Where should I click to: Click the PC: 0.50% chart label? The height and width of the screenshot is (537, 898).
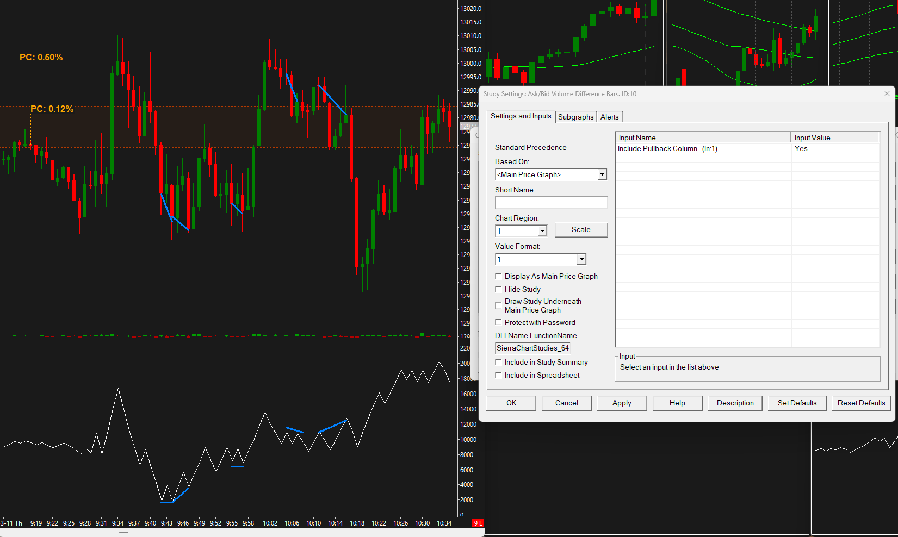(x=41, y=58)
